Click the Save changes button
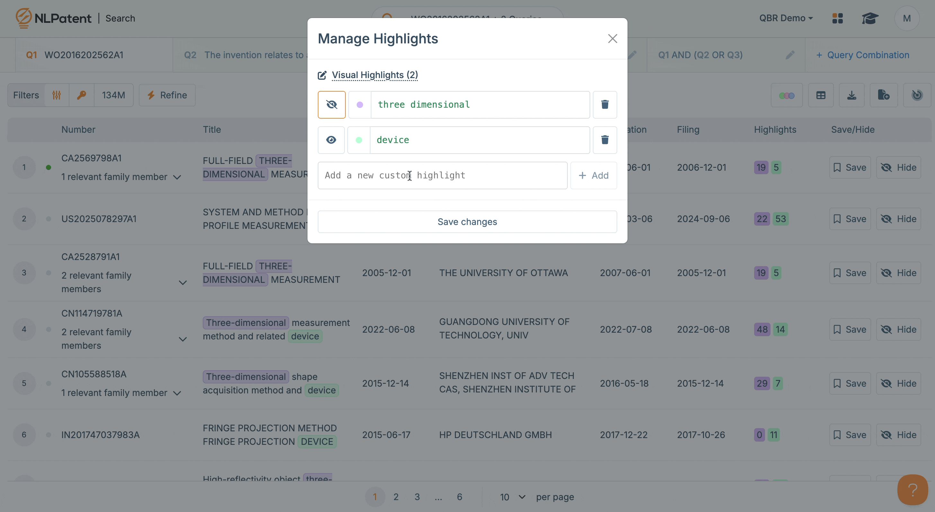 (467, 221)
